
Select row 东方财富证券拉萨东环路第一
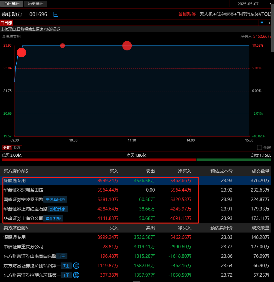(x=135, y=275)
